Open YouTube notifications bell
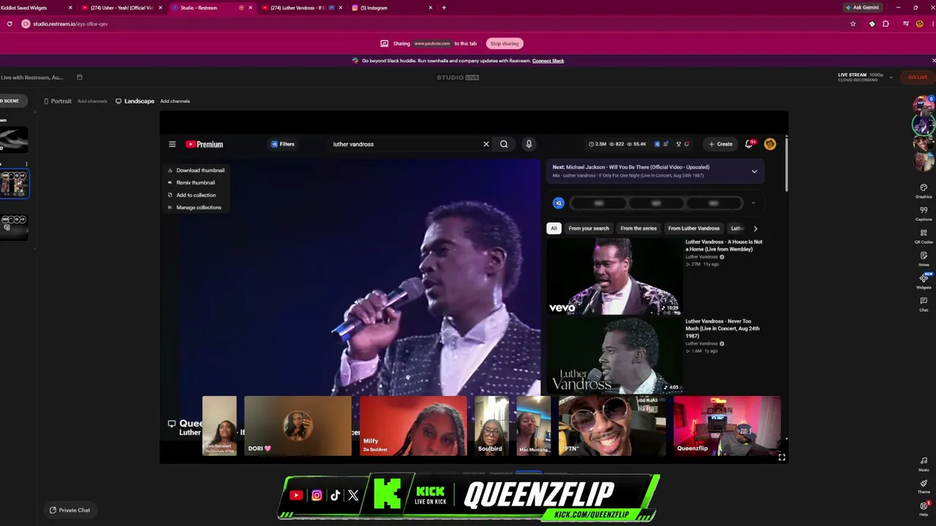This screenshot has width=936, height=526. pos(750,144)
